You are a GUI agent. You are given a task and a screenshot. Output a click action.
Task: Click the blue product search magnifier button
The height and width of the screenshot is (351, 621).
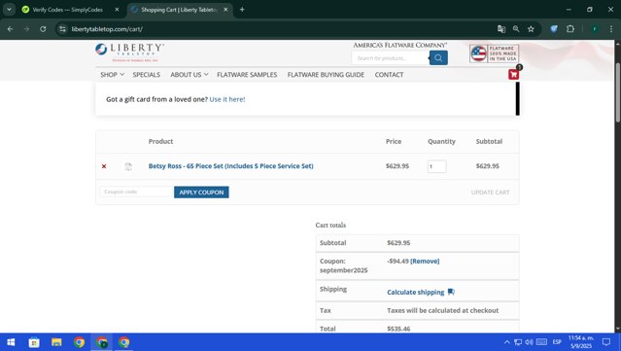click(x=438, y=57)
